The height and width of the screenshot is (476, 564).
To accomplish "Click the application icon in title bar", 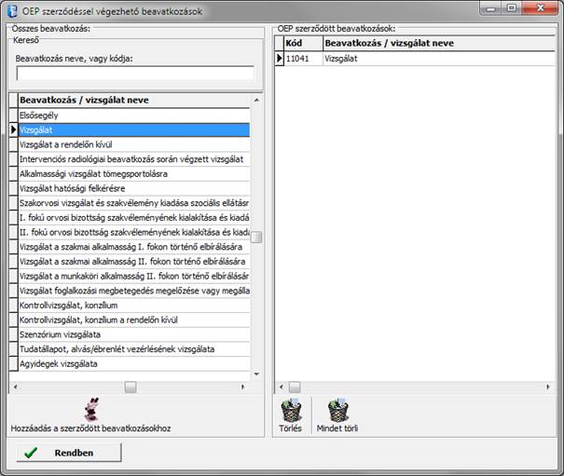I will pyautogui.click(x=13, y=11).
